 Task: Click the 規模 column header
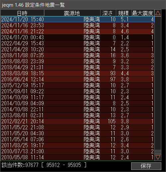pos(124,13)
